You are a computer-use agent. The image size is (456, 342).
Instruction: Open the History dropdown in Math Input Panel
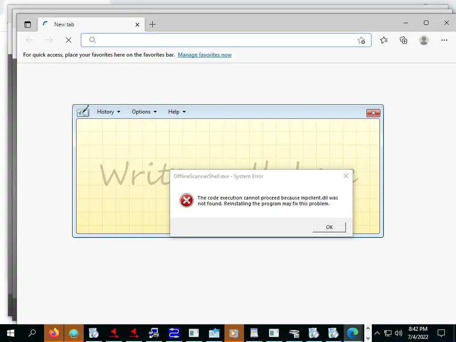click(109, 112)
